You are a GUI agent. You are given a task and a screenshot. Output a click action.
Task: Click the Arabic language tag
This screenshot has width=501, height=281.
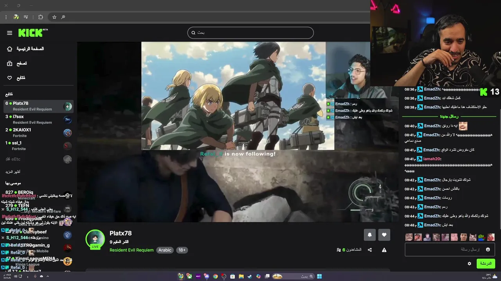[165, 250]
